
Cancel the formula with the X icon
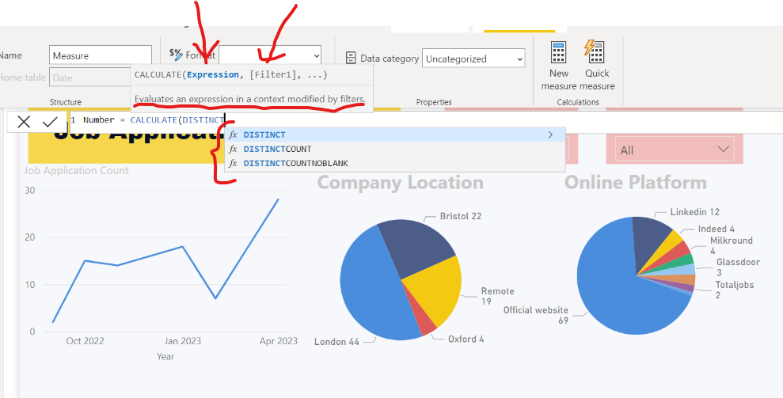coord(24,121)
